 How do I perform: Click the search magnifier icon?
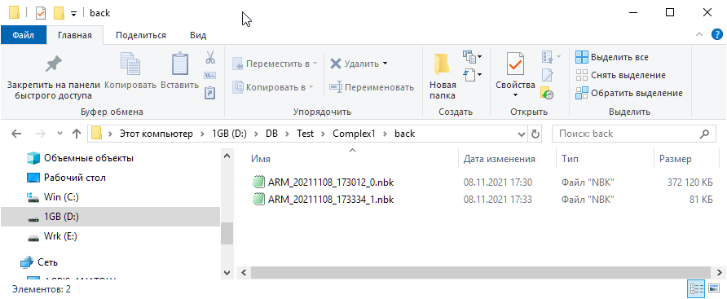(704, 134)
